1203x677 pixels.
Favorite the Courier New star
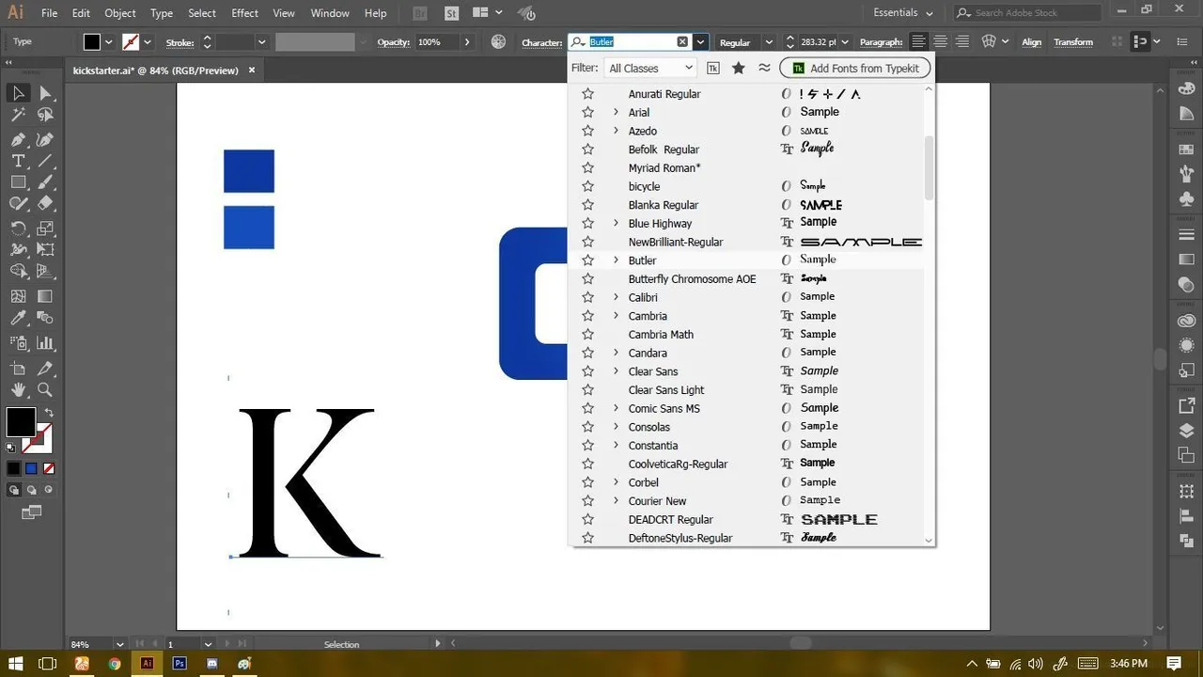pyautogui.click(x=588, y=501)
